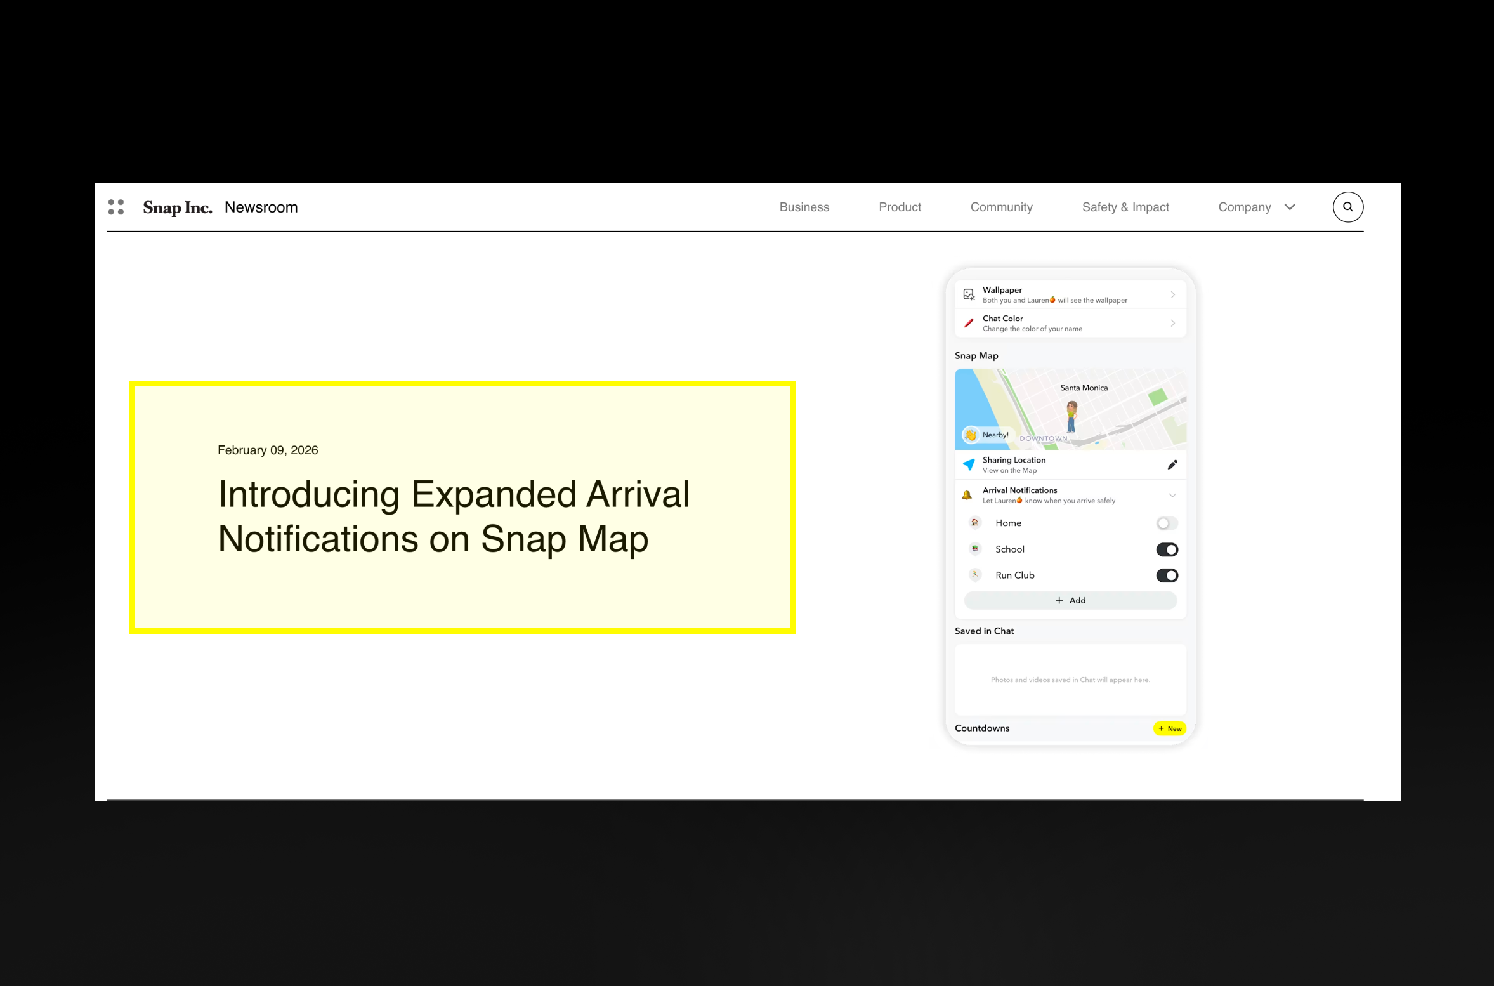
Task: Open the Safety & Impact section
Action: (1125, 207)
